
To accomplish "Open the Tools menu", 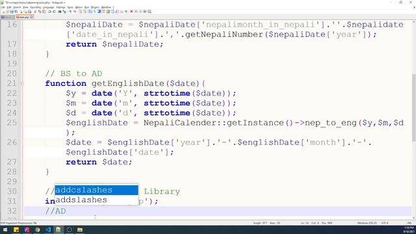I will [x=70, y=7].
